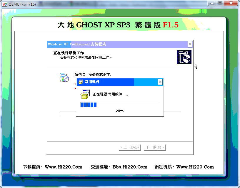The width and height of the screenshot is (240, 188).
Task: Close the 常用軟件 extraction dialog
Action: [160, 82]
